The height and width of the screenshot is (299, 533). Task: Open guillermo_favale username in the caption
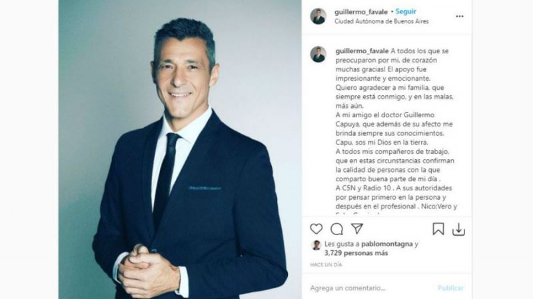(x=362, y=51)
